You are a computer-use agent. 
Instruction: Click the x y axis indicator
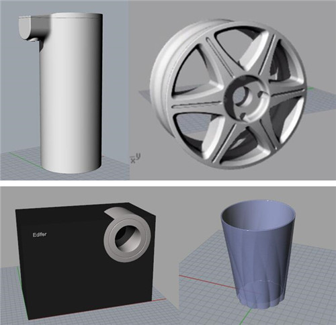[136, 158]
